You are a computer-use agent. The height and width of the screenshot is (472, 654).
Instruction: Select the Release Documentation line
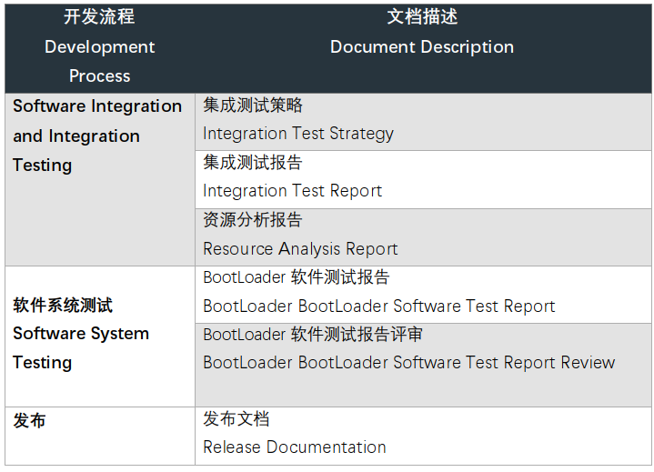(295, 447)
